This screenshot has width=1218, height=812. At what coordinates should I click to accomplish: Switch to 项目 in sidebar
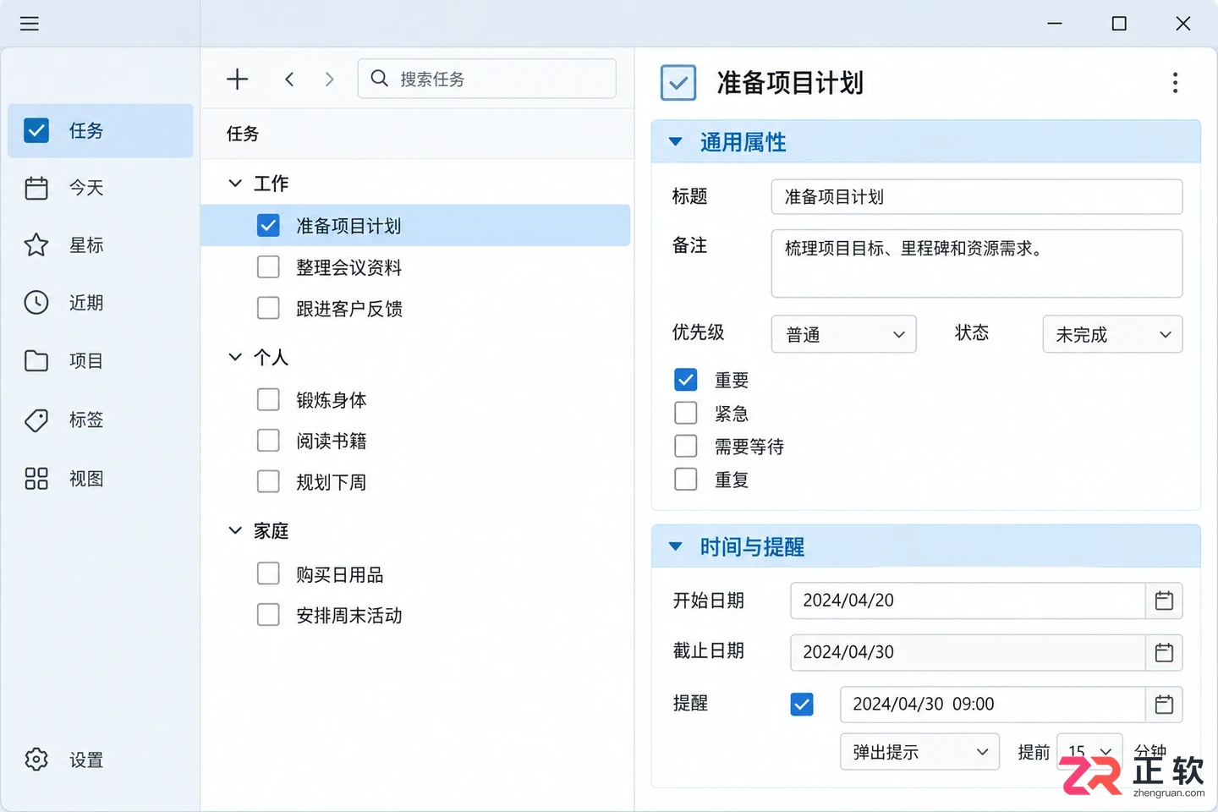point(100,361)
